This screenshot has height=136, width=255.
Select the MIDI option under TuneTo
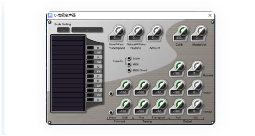tap(129, 64)
